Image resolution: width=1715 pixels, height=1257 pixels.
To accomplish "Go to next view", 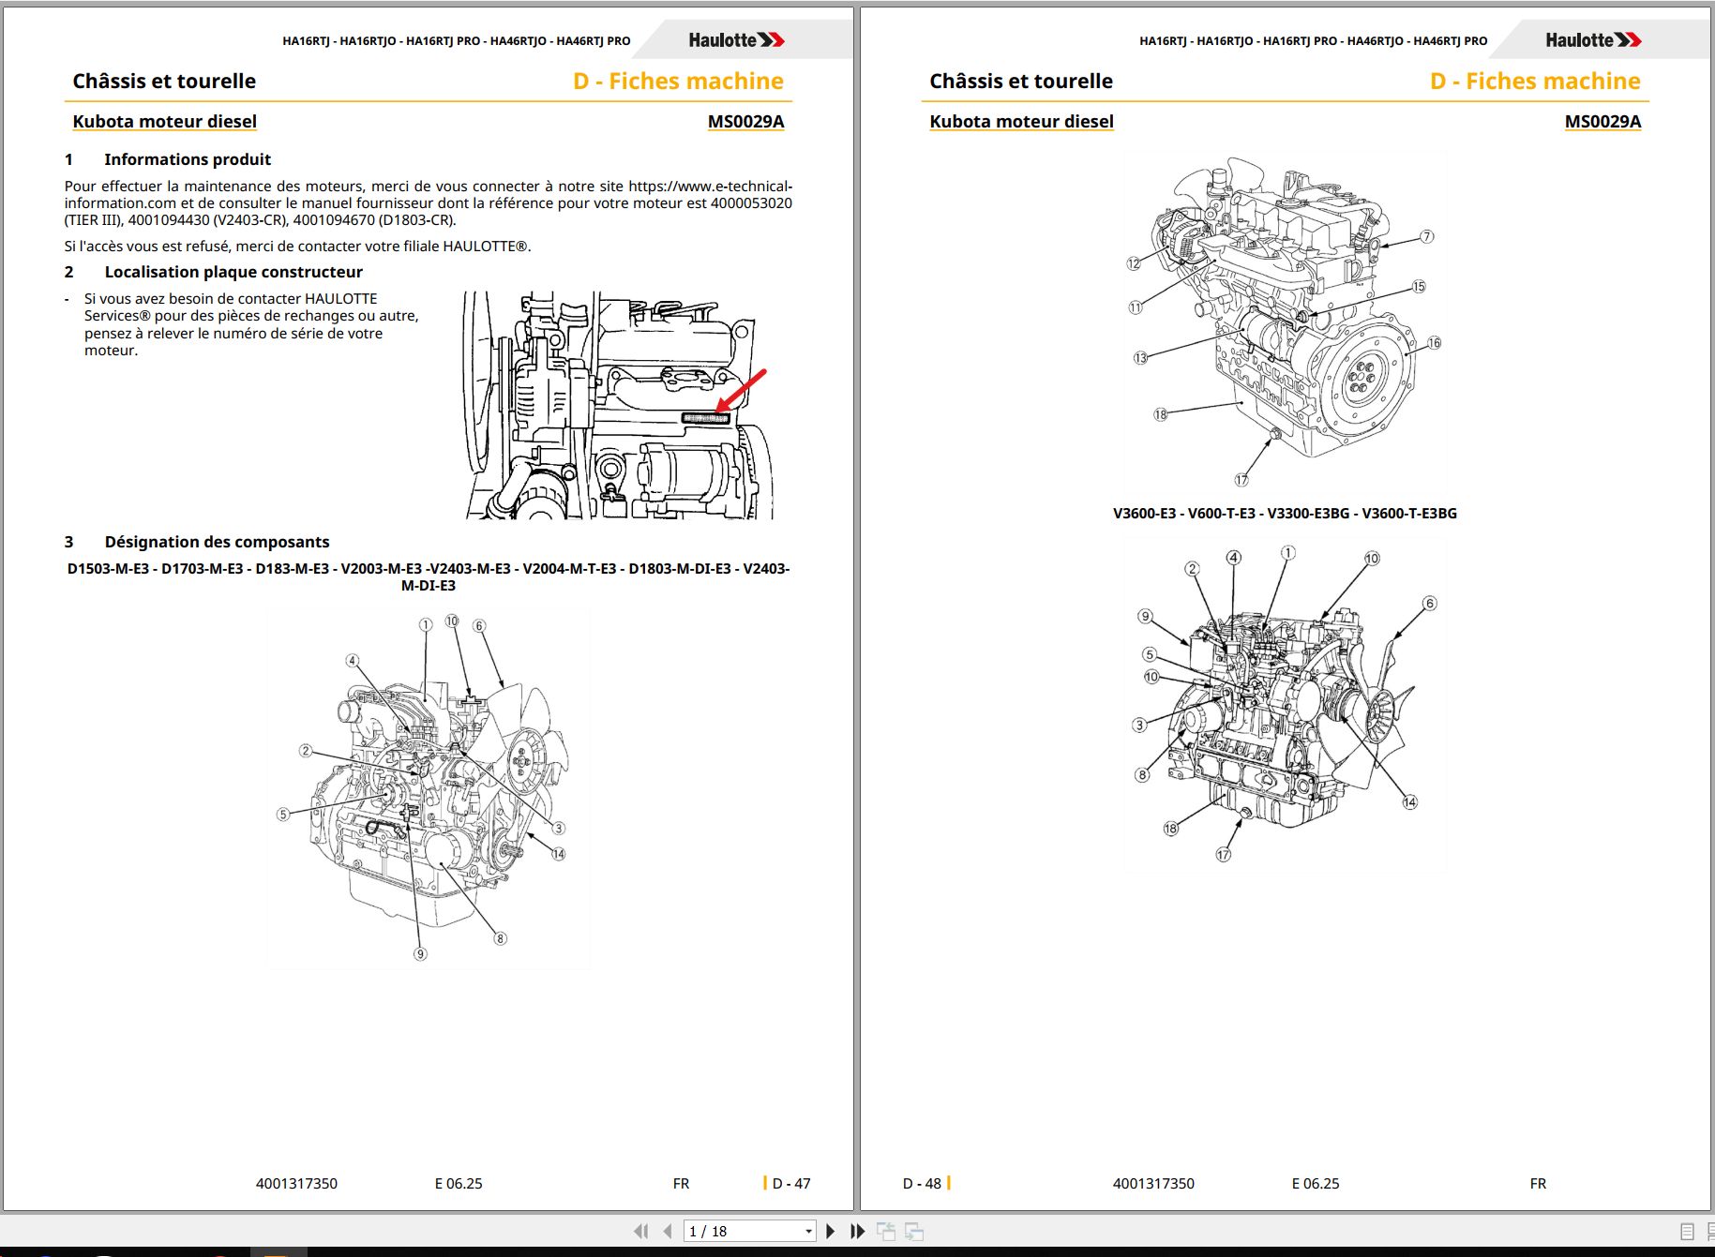I will click(x=914, y=1231).
